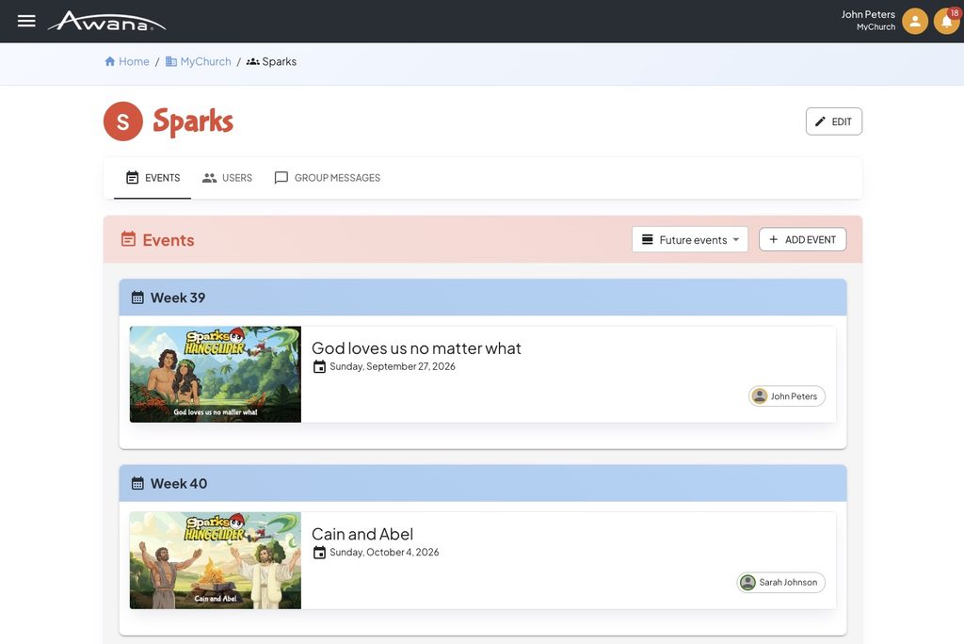Open the Cain and Abel event thumbnail
964x644 pixels.
pos(216,560)
